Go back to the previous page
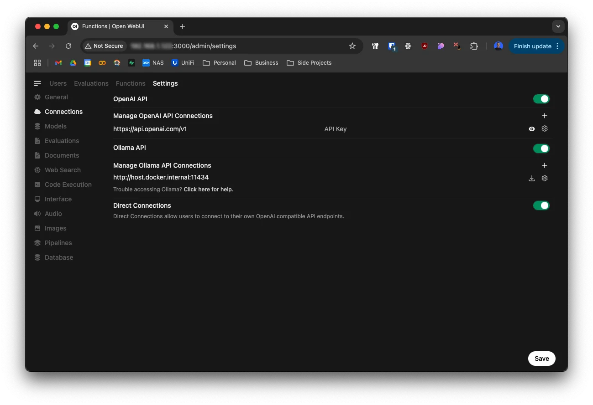 (36, 46)
